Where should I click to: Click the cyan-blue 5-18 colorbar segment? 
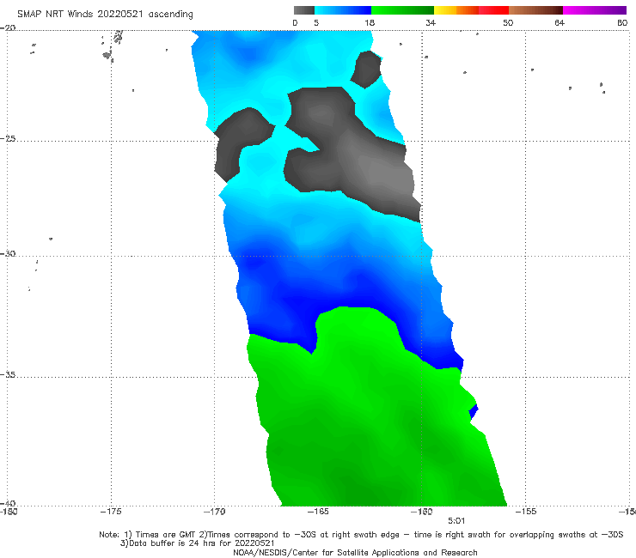343,10
